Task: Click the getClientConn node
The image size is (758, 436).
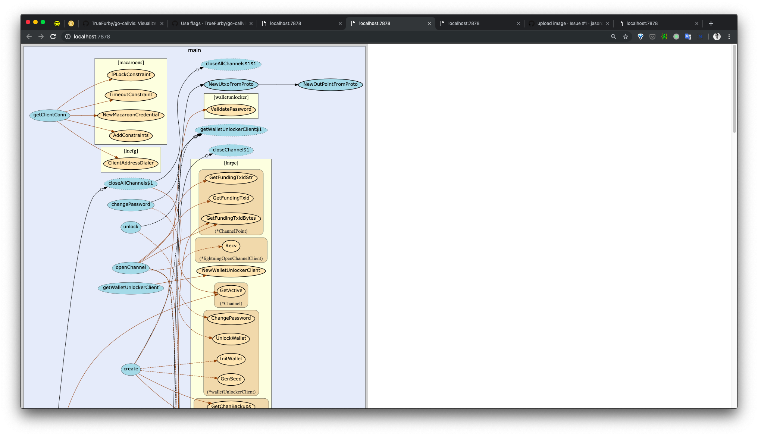Action: coord(50,115)
